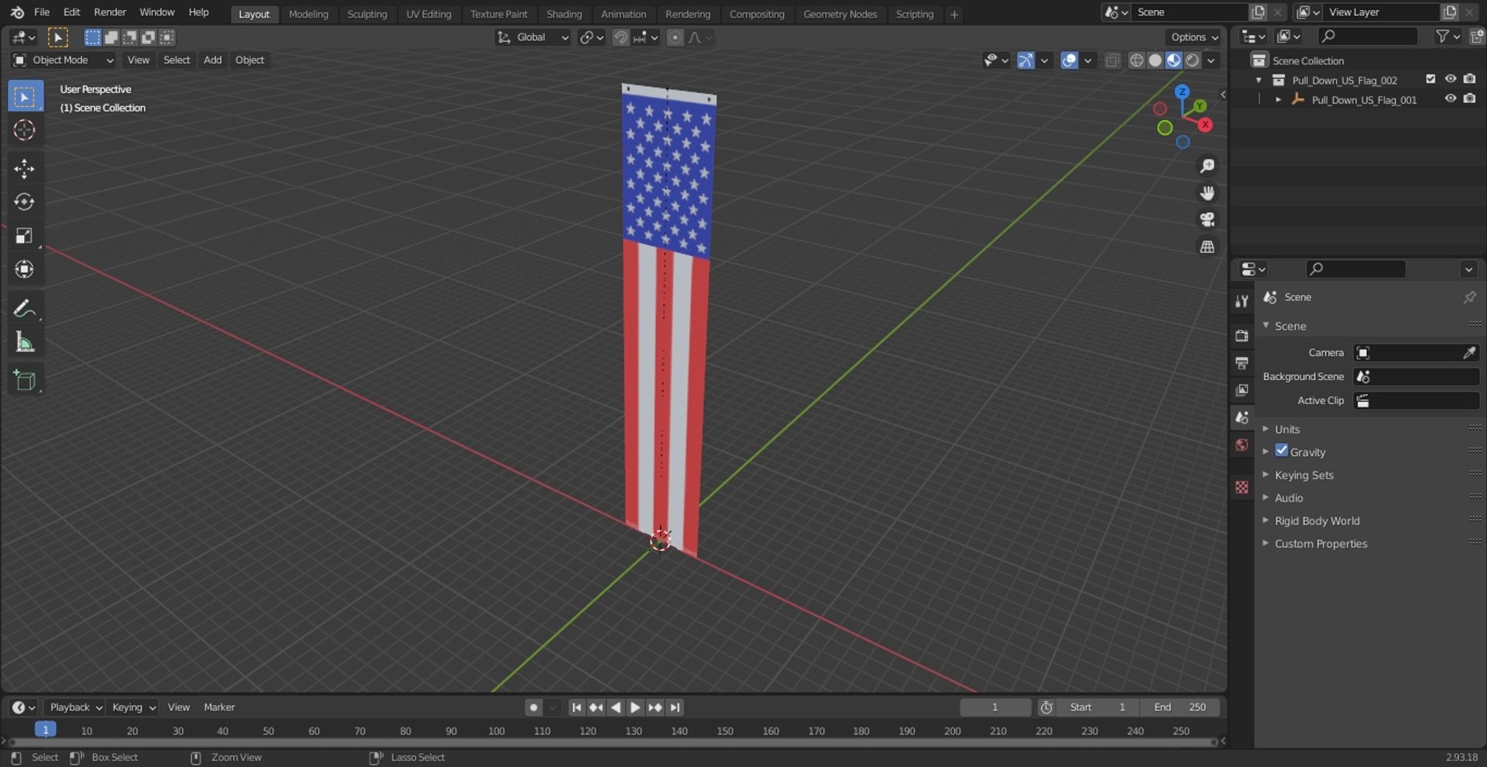Activate the Transform tool

[25, 269]
